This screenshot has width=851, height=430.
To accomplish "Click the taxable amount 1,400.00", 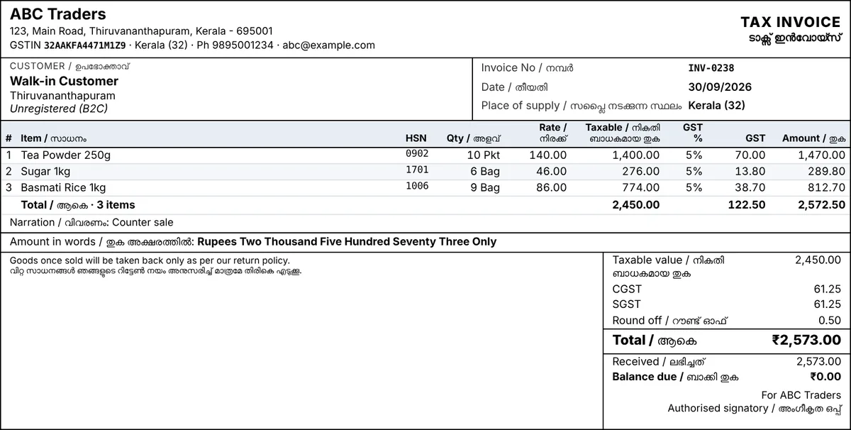I will coord(636,155).
